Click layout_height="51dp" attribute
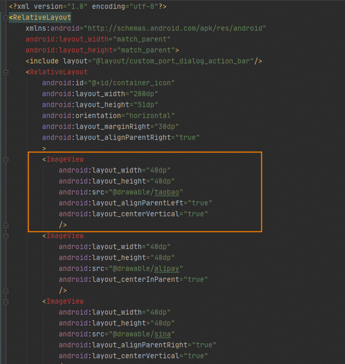The height and width of the screenshot is (364, 345). [100, 105]
